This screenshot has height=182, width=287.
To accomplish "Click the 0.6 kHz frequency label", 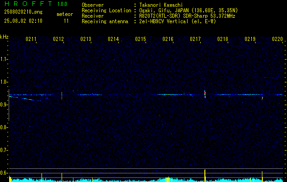I will tap(4, 173).
